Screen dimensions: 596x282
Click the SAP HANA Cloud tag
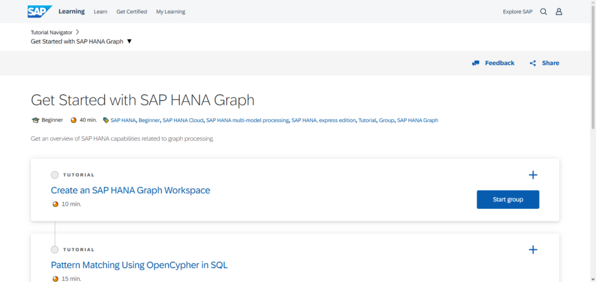click(x=183, y=120)
